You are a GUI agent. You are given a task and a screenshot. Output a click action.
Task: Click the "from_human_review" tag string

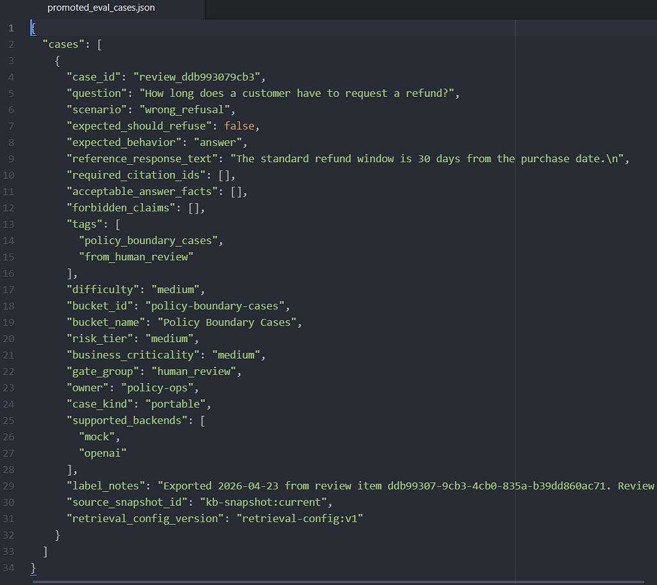136,257
